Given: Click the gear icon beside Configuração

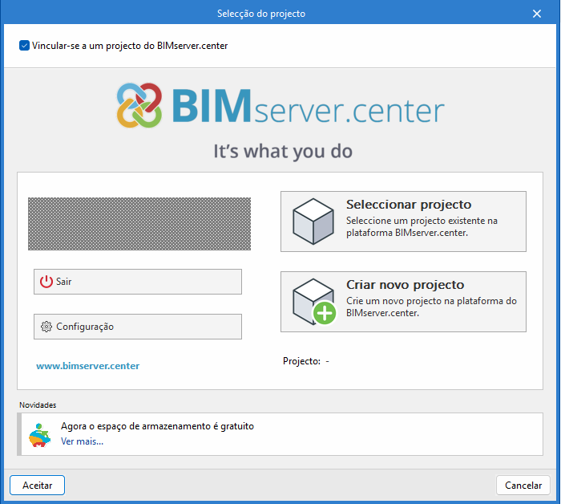Looking at the screenshot, I should [x=46, y=327].
